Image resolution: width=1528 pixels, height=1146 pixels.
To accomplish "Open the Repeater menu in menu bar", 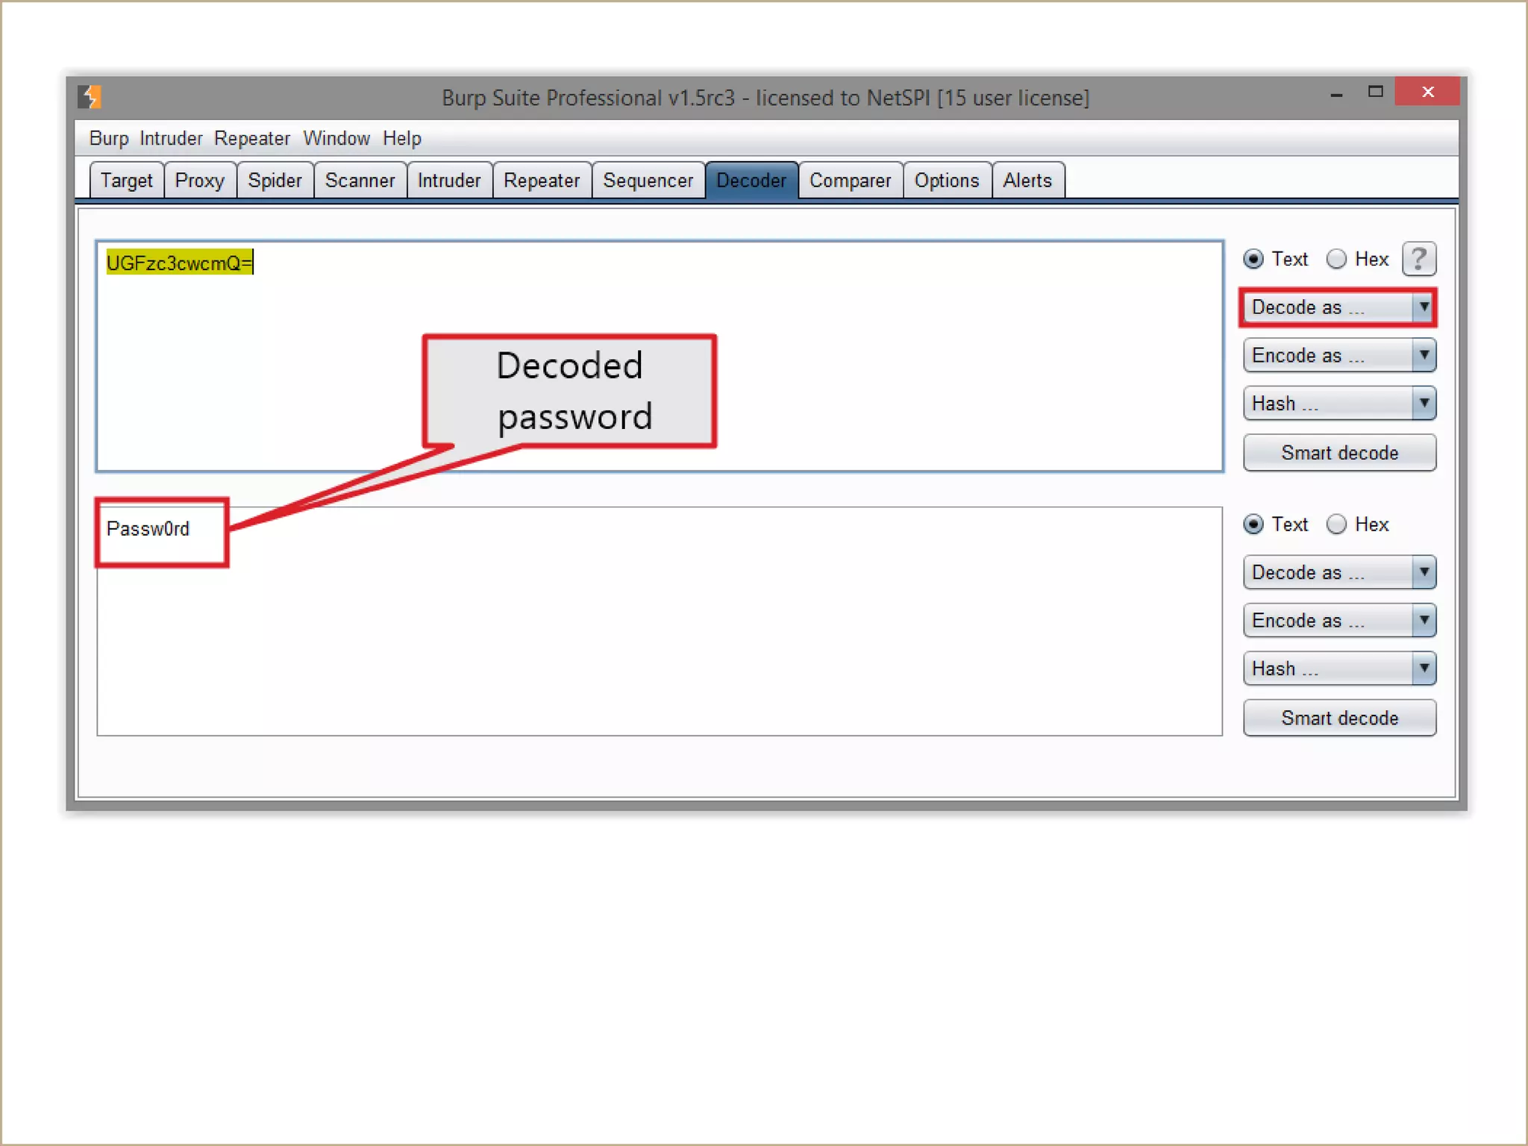I will 252,139.
